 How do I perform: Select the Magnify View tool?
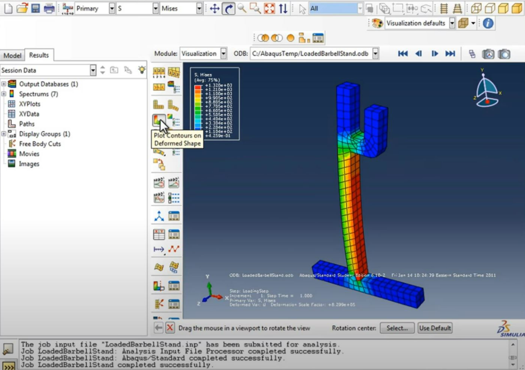point(242,8)
